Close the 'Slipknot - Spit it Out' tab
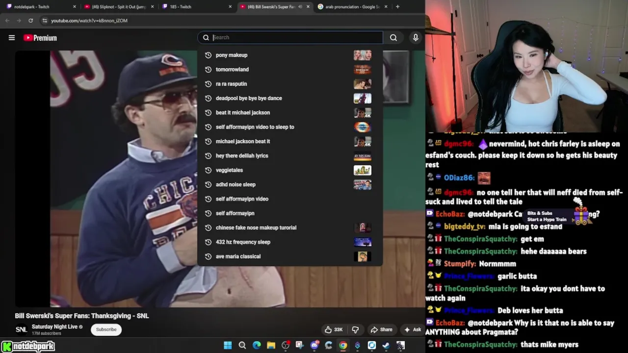The width and height of the screenshot is (628, 353). point(153,7)
